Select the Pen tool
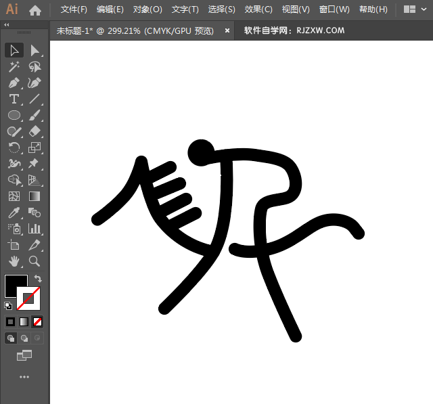 click(14, 83)
